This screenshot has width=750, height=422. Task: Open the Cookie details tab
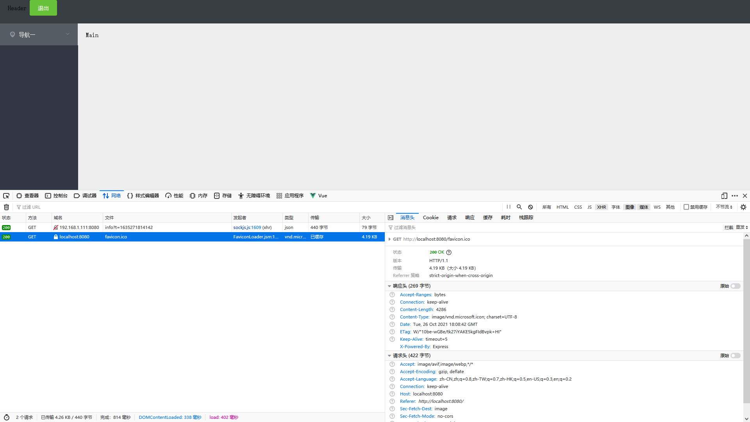pos(430,218)
